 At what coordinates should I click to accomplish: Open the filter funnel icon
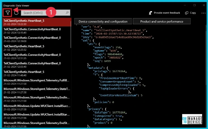point(8,13)
